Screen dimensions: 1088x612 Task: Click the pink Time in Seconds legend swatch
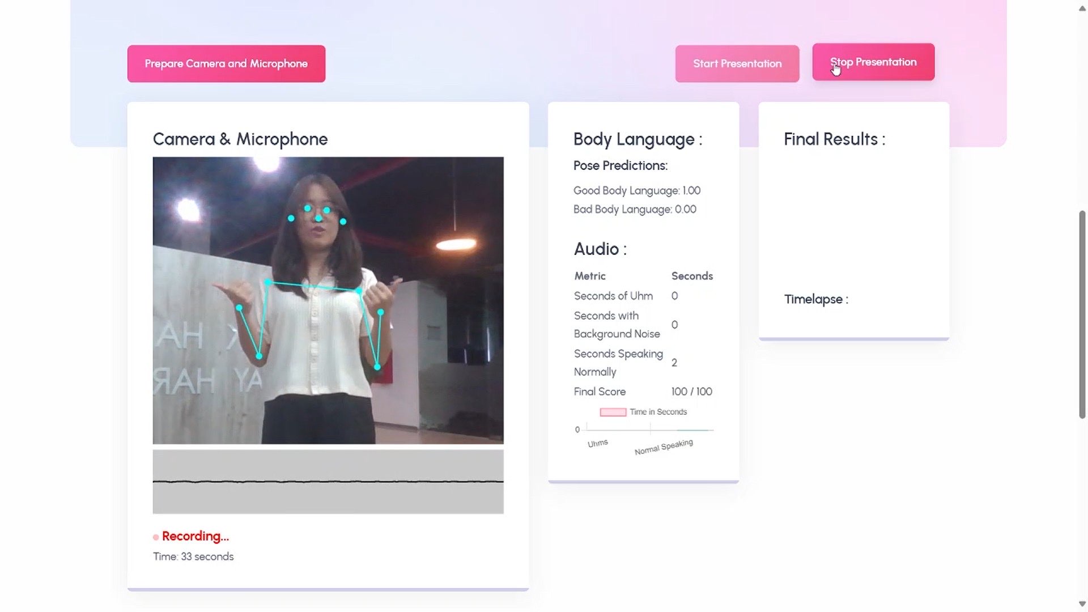click(613, 412)
